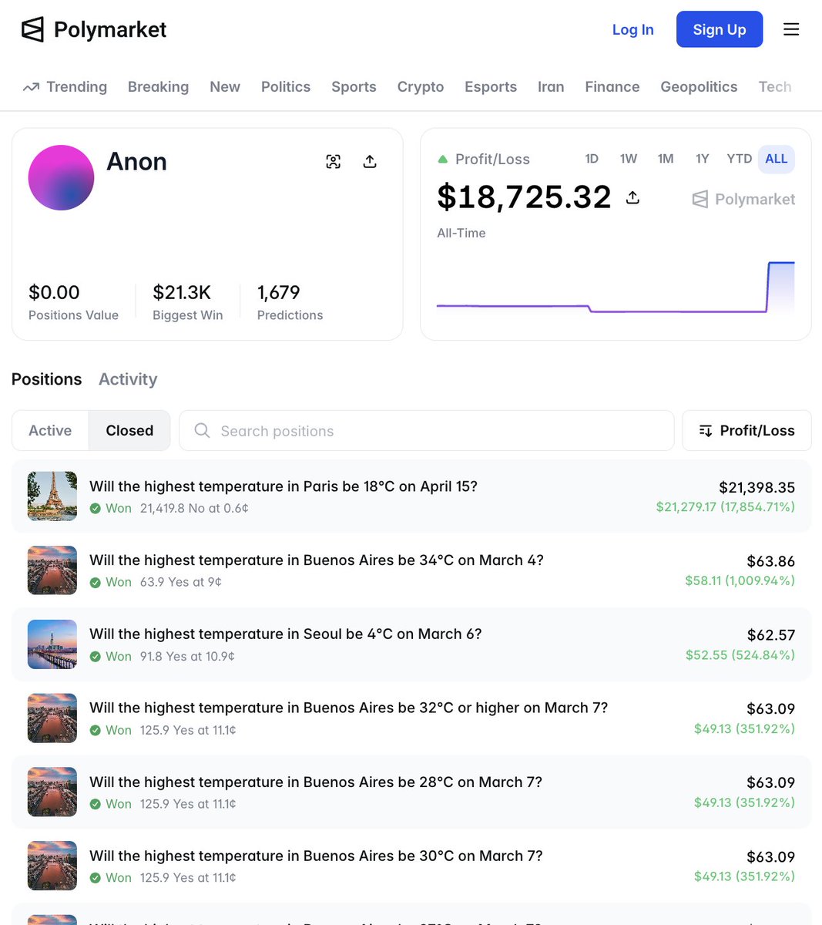Select the 1M time range
This screenshot has width=822, height=925.
pos(666,159)
